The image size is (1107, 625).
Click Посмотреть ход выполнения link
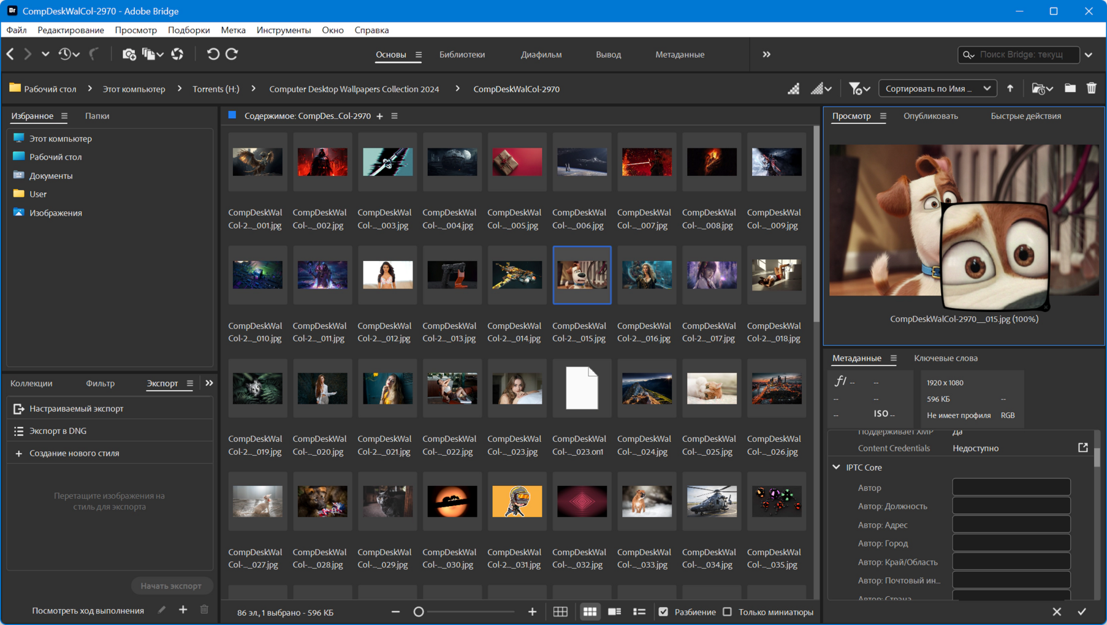pyautogui.click(x=88, y=611)
